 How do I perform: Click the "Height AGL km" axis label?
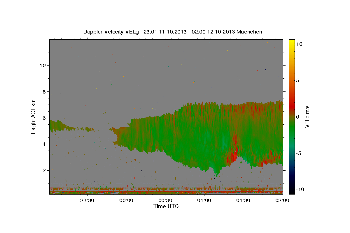(34, 116)
